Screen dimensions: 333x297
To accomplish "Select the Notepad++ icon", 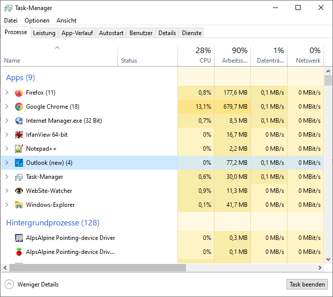I will (19, 149).
